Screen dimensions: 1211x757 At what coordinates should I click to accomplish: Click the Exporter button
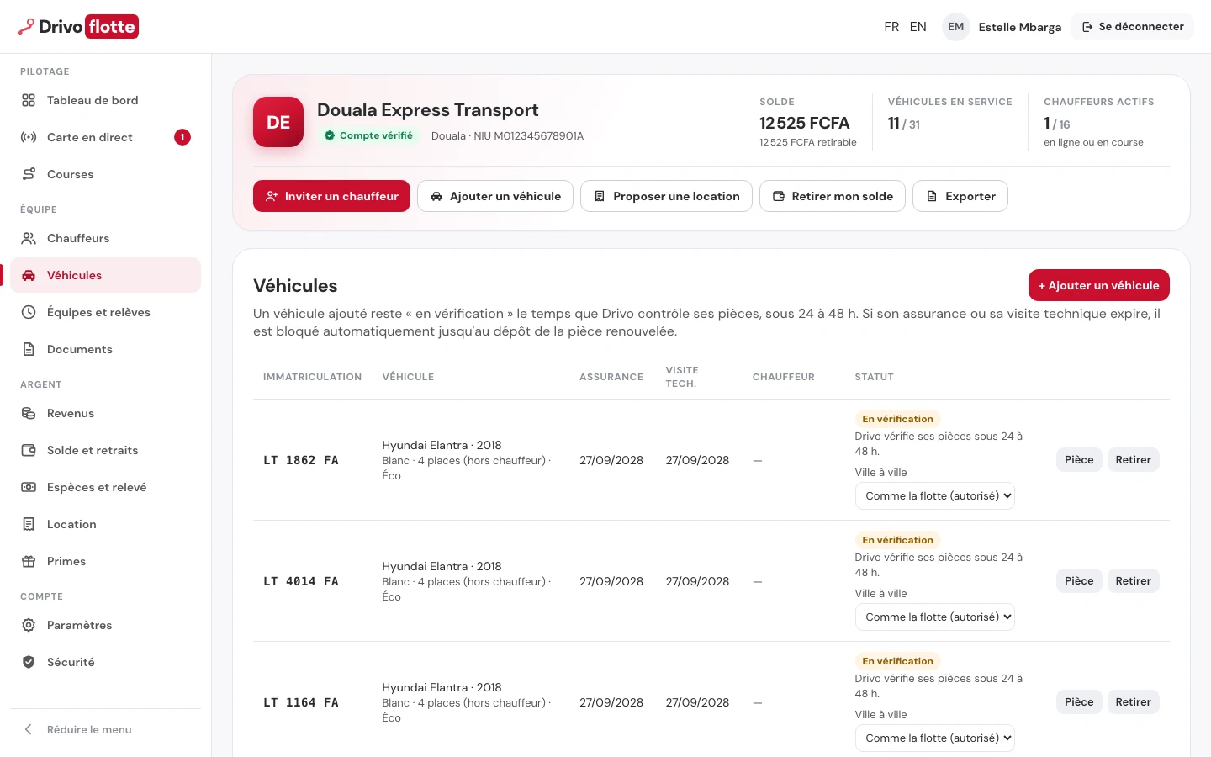(x=960, y=196)
